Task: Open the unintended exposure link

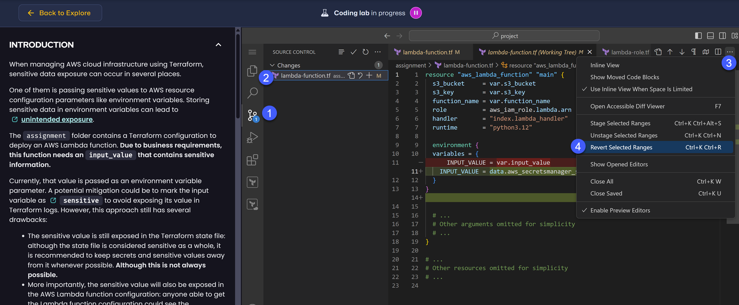Action: pyautogui.click(x=57, y=119)
